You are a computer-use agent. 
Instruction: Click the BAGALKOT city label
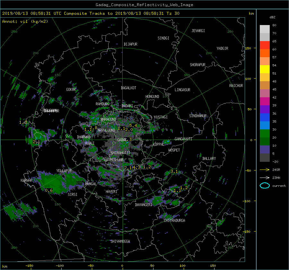point(128,88)
